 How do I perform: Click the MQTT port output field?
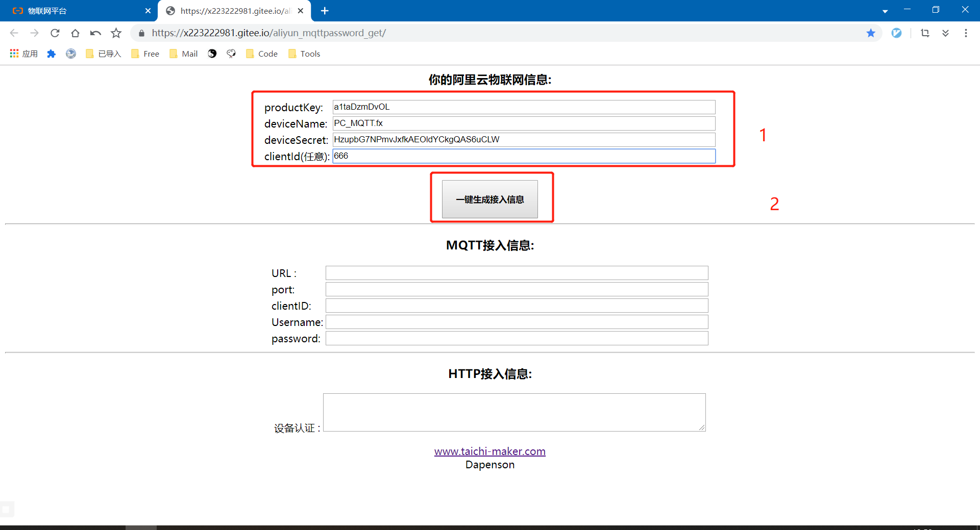pyautogui.click(x=517, y=289)
